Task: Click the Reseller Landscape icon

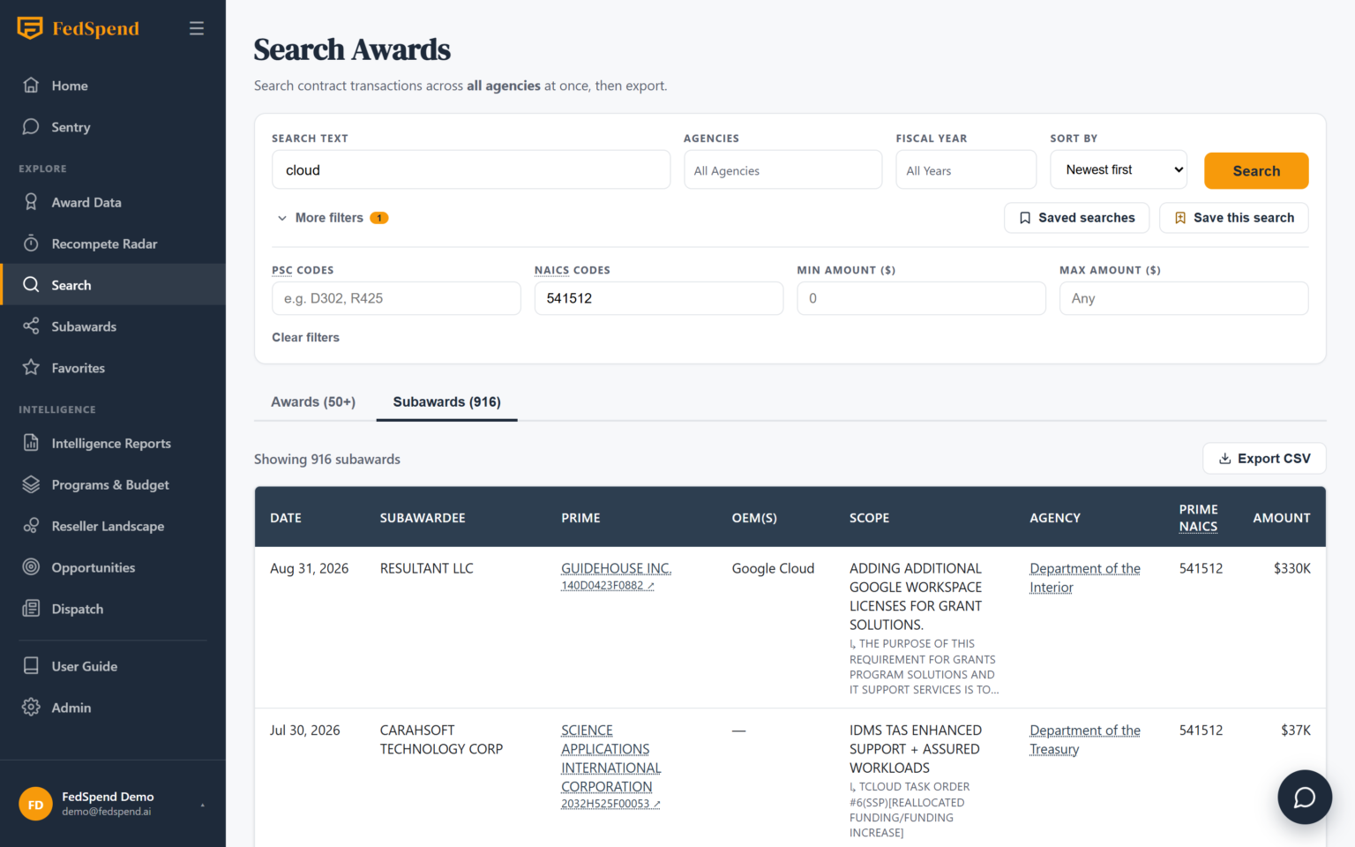Action: click(x=31, y=526)
